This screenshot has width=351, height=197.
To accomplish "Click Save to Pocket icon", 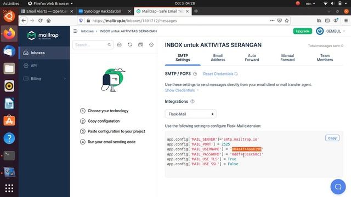I will 280,21.
